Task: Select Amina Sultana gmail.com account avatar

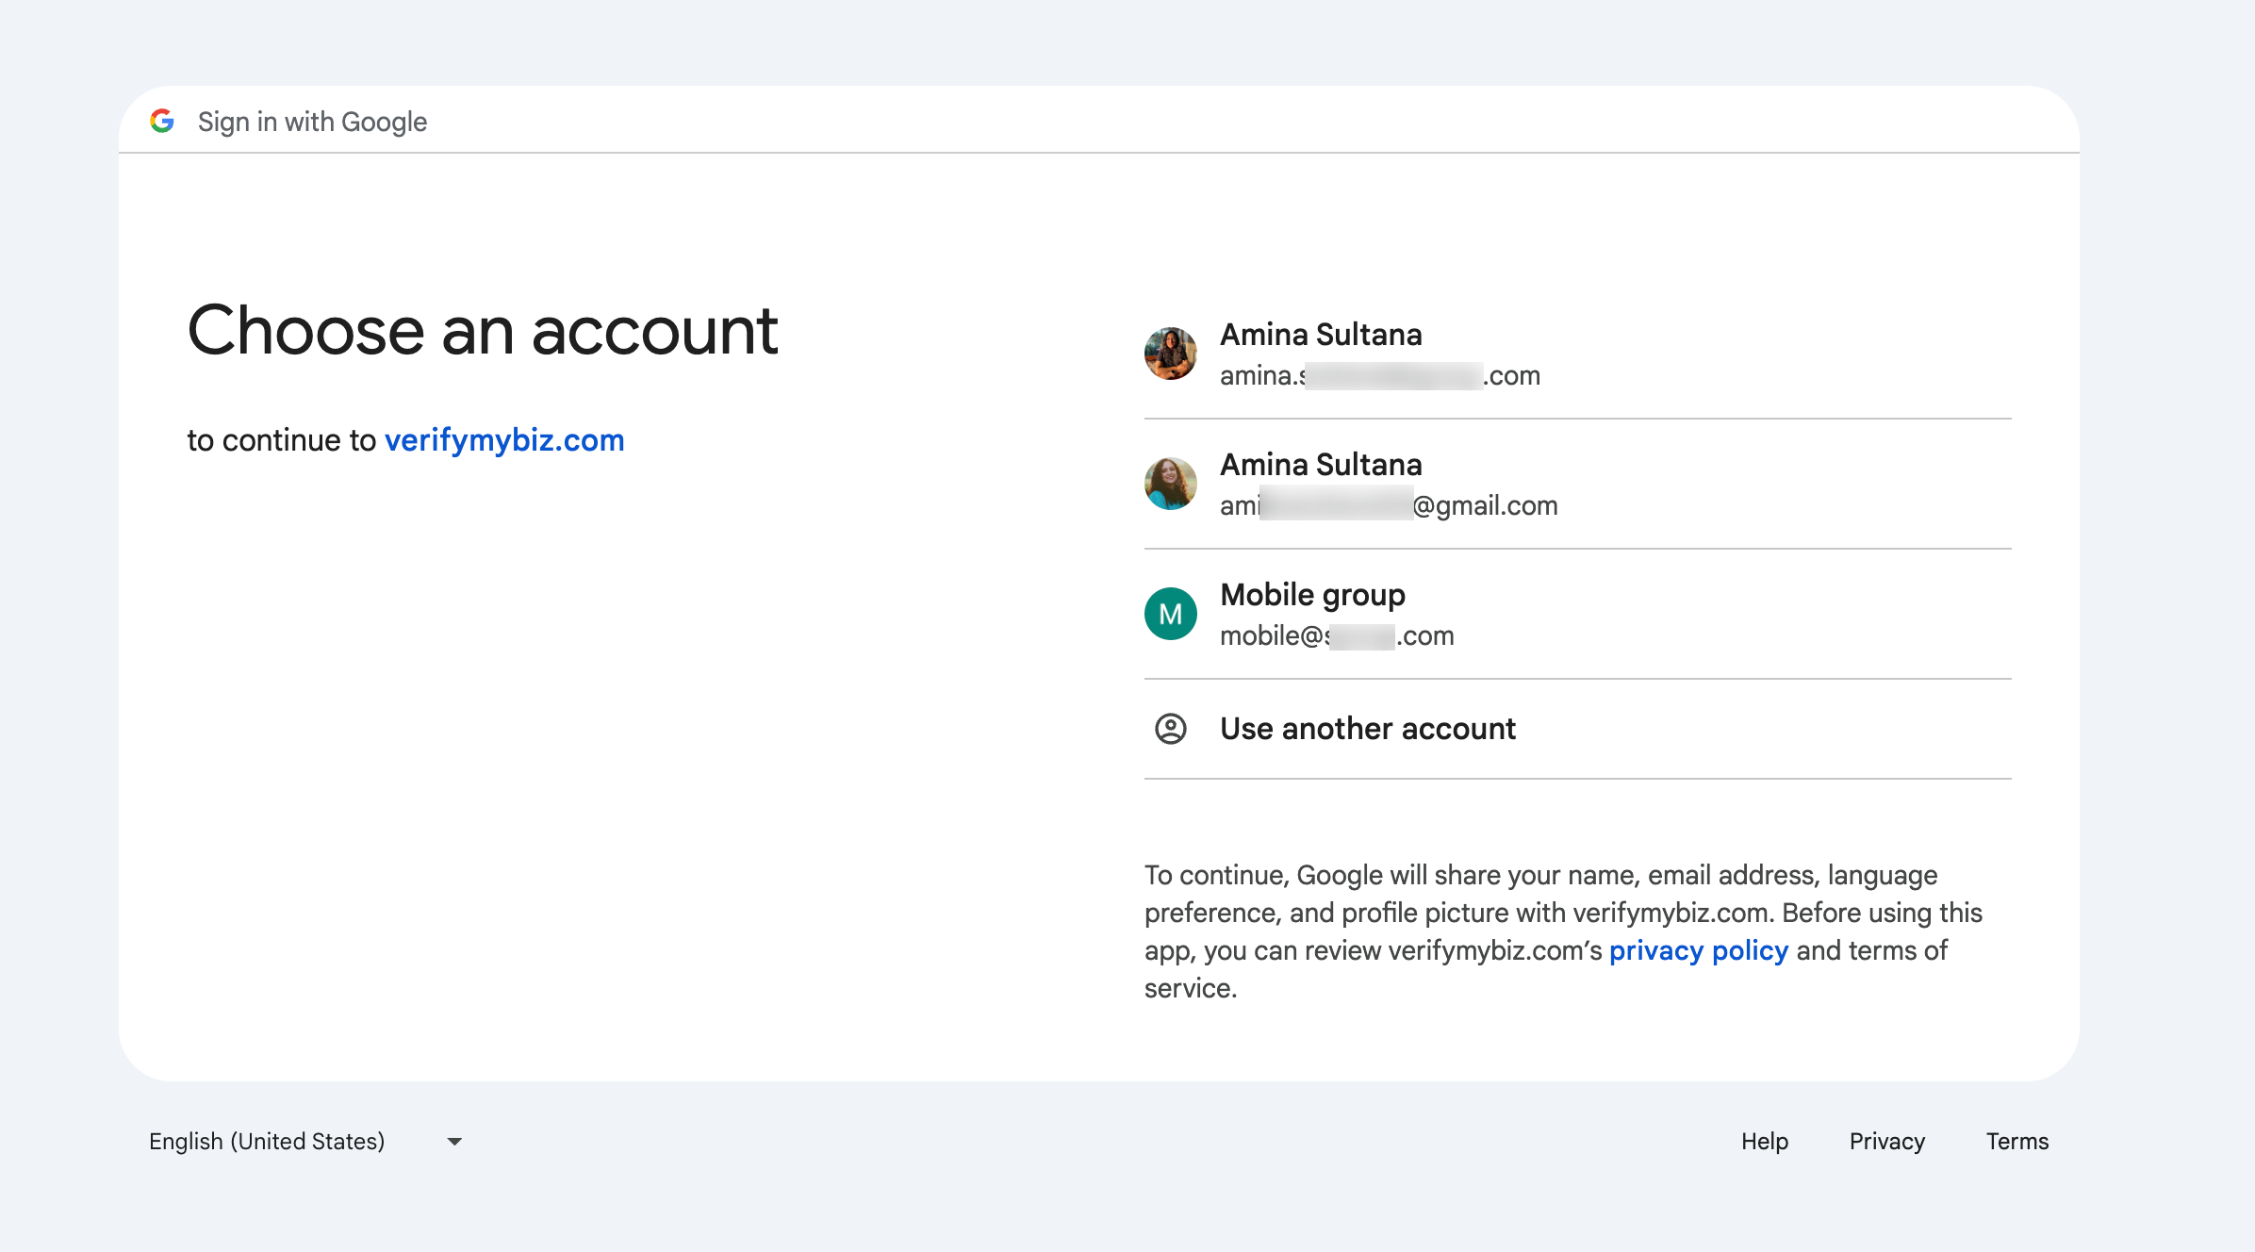Action: [x=1170, y=484]
